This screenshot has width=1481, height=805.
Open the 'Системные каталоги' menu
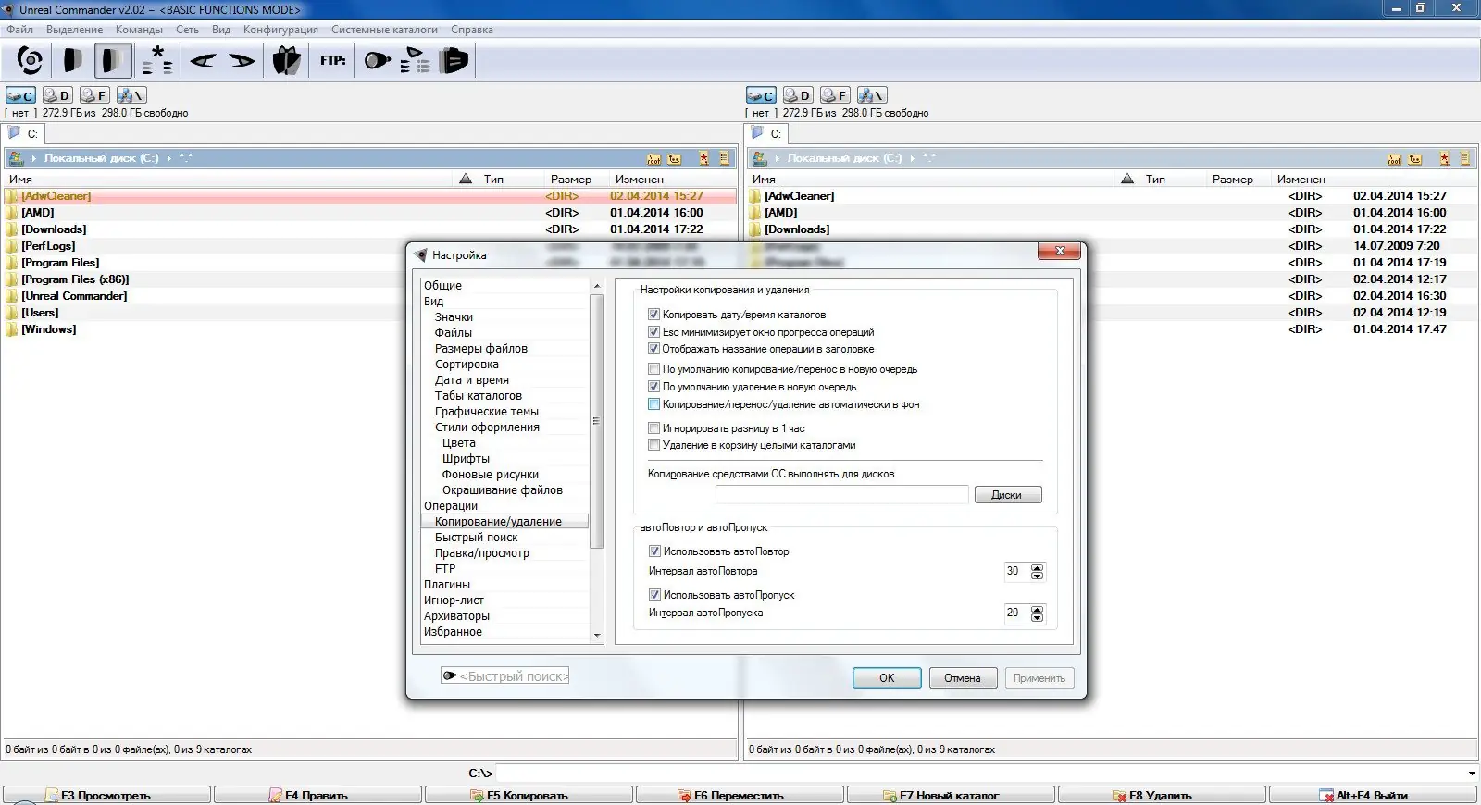click(x=384, y=30)
